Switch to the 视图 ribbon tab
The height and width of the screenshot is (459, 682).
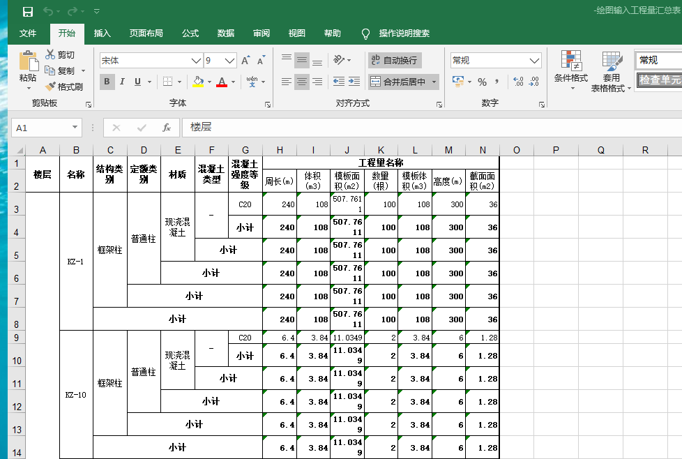pyautogui.click(x=296, y=33)
